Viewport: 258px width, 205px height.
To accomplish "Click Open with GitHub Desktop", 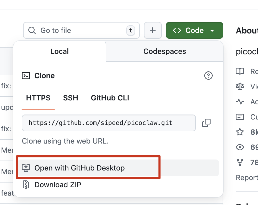I will [79, 168].
